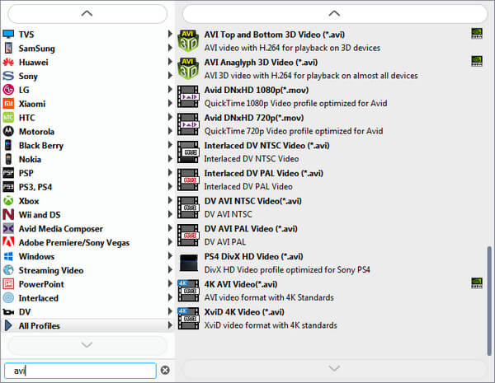Click the search field containing avi

80,371
